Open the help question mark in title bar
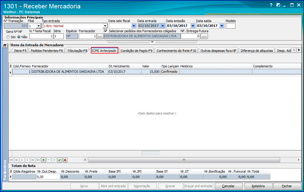This screenshot has height=192, width=304. tap(271, 5)
